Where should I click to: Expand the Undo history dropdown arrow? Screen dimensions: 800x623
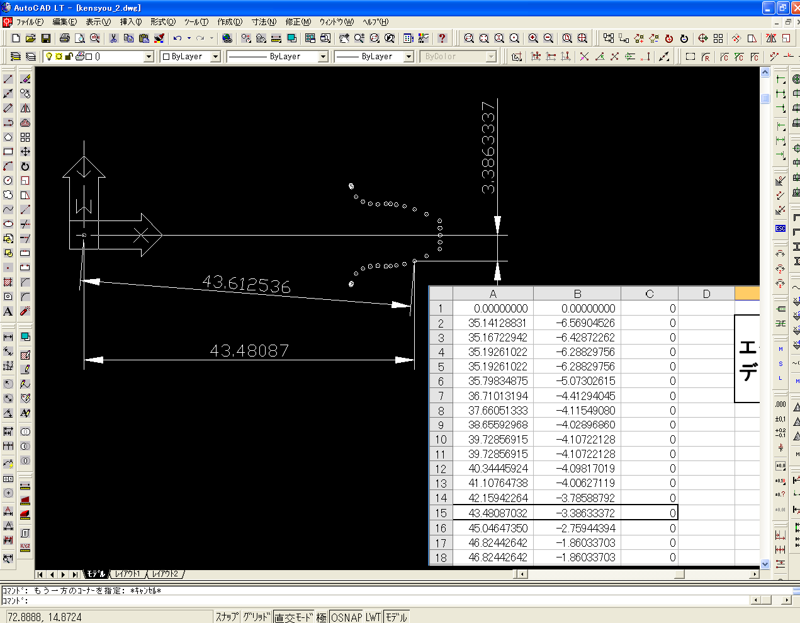(189, 38)
